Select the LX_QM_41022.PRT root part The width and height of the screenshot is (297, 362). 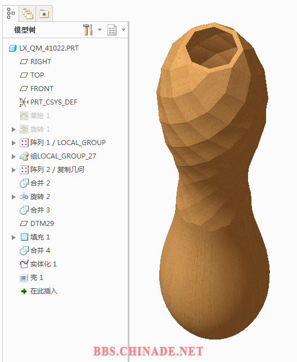coord(44,48)
